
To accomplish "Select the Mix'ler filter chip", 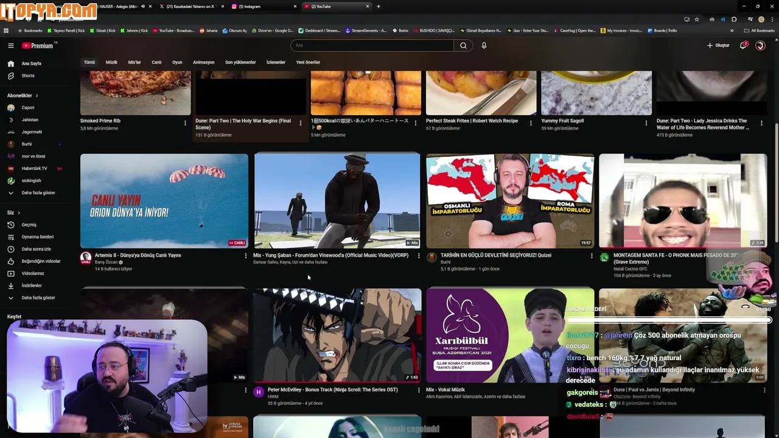I will click(134, 62).
